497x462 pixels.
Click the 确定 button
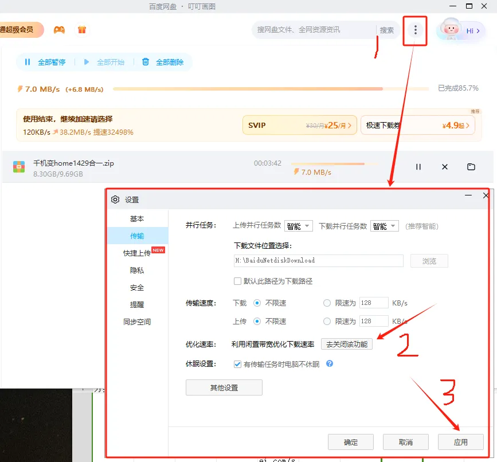(x=351, y=442)
